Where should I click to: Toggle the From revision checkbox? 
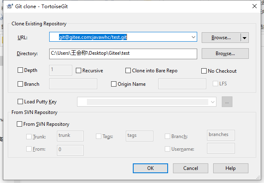click(x=29, y=149)
